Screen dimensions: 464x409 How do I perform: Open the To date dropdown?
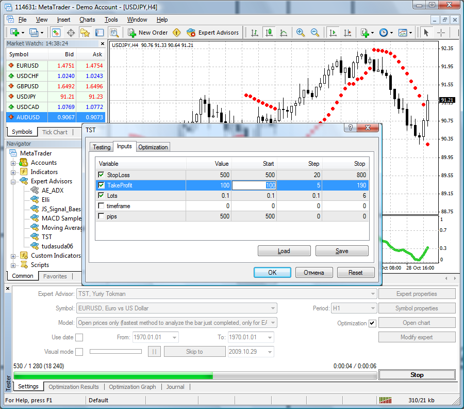(270, 337)
